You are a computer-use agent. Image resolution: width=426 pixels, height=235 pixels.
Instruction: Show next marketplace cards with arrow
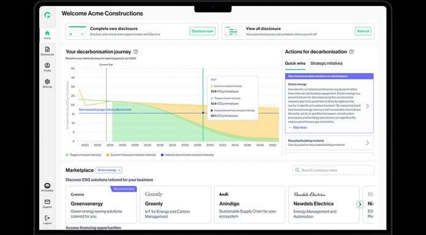click(360, 204)
